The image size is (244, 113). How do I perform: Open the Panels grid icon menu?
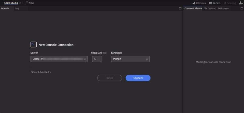[210, 3]
